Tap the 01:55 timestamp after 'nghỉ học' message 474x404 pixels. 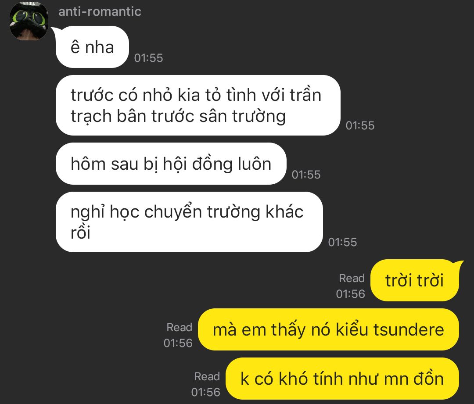(x=342, y=242)
